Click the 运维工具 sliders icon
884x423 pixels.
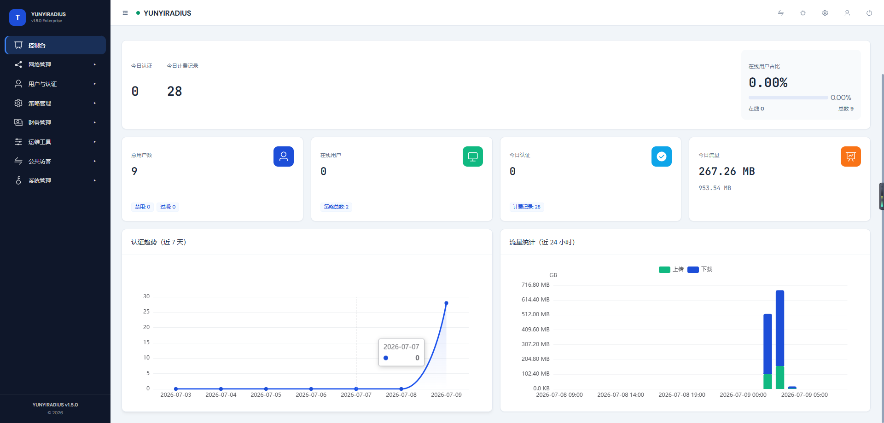(18, 142)
